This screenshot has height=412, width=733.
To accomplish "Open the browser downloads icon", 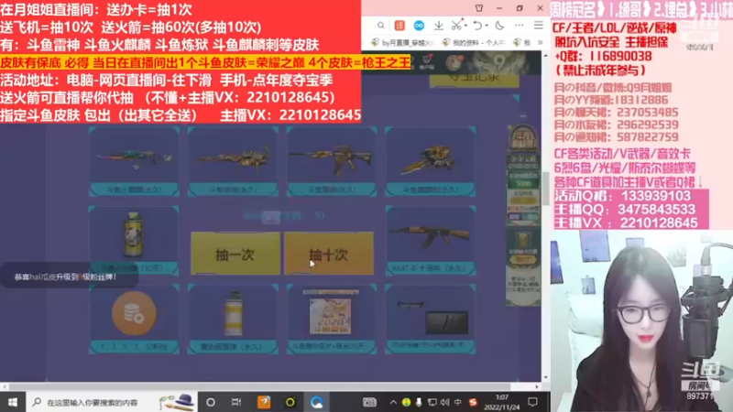I will (x=439, y=26).
